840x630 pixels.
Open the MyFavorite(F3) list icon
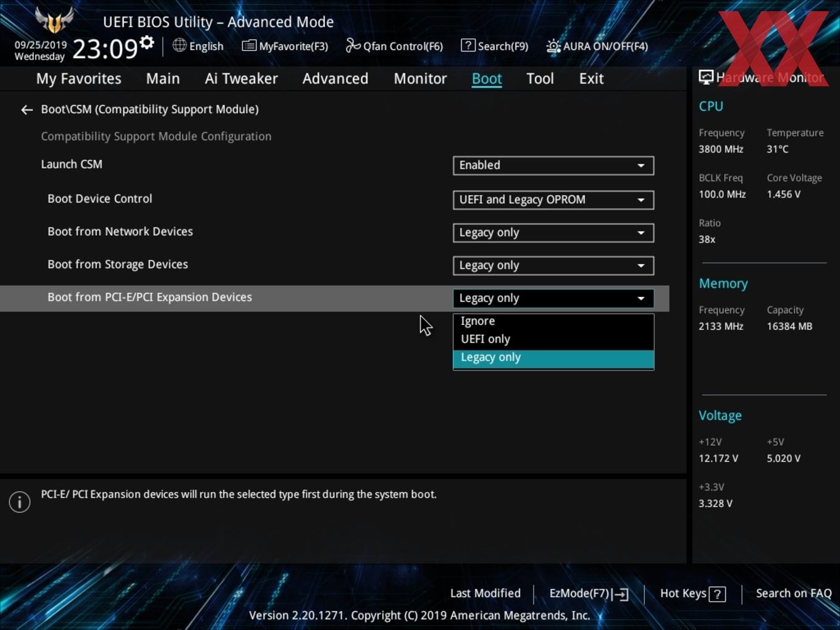(x=249, y=46)
